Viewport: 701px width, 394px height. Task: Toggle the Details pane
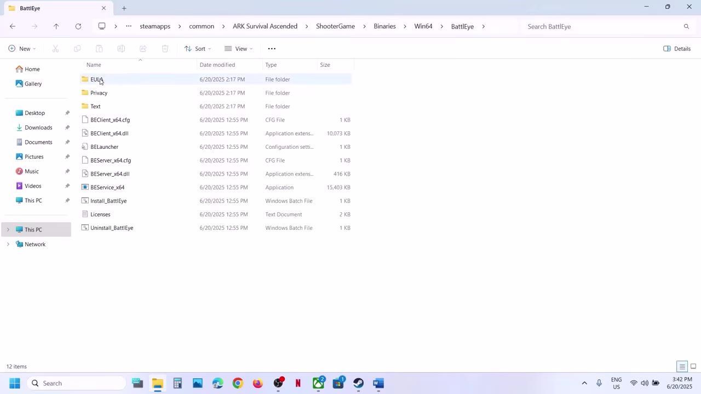[677, 49]
